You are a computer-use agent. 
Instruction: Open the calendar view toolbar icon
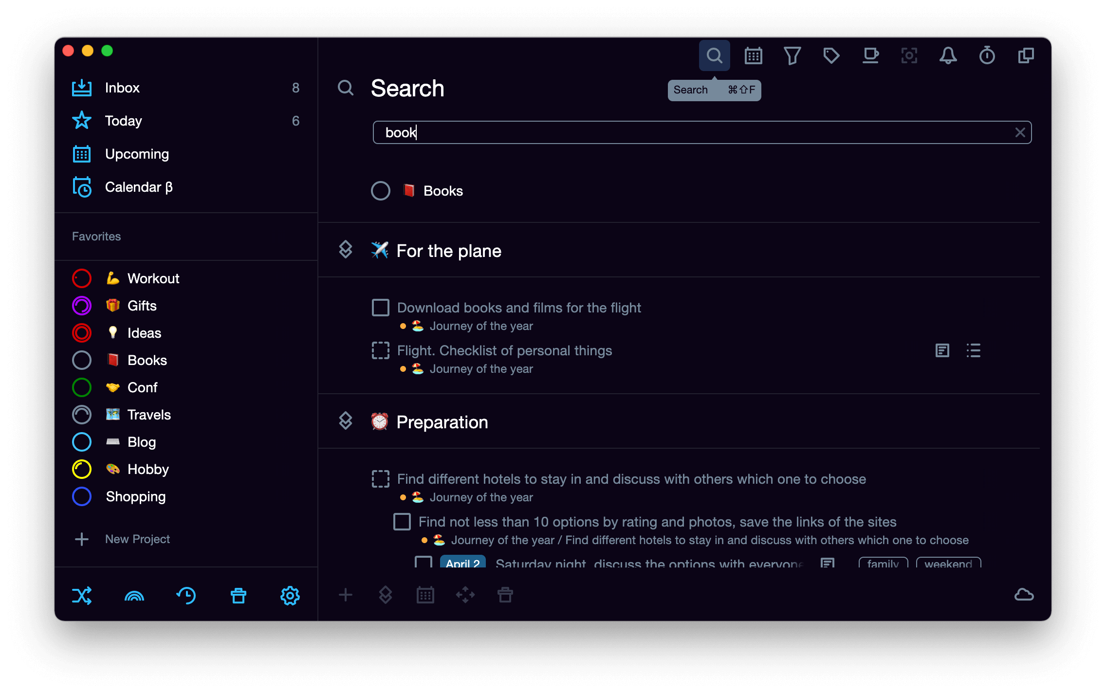753,55
